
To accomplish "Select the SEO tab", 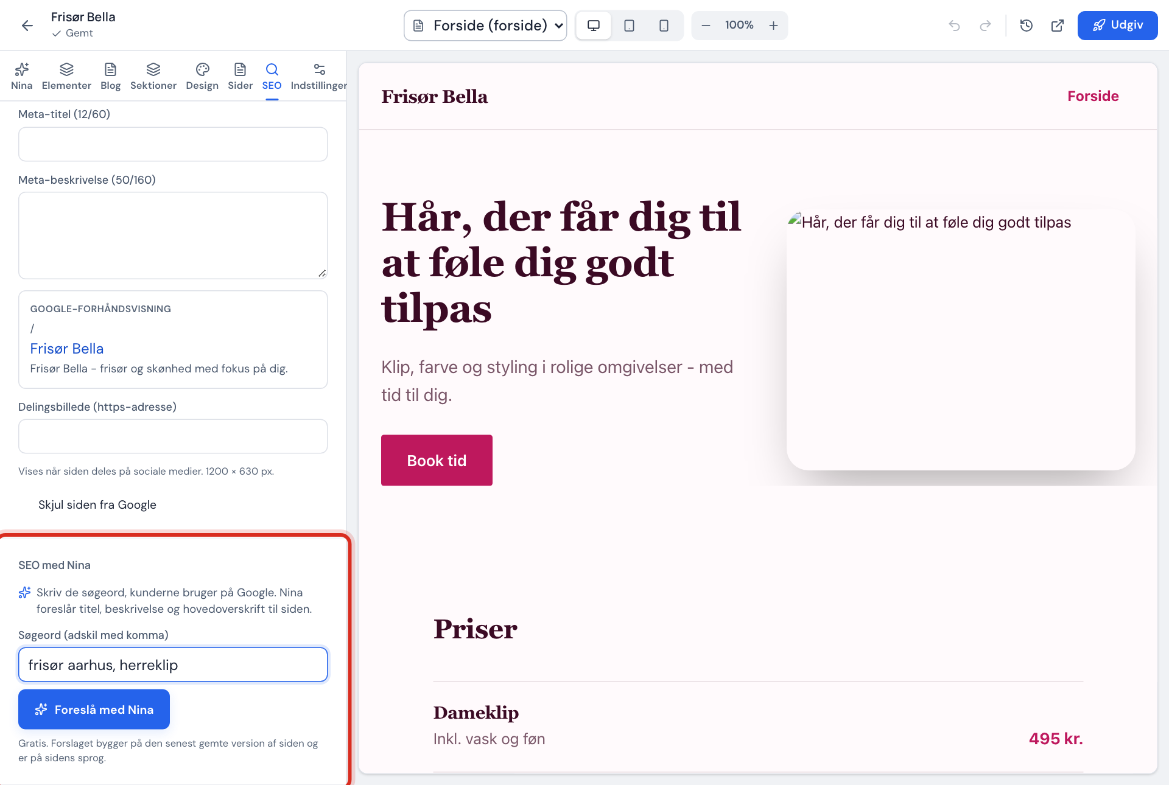I will click(x=272, y=77).
